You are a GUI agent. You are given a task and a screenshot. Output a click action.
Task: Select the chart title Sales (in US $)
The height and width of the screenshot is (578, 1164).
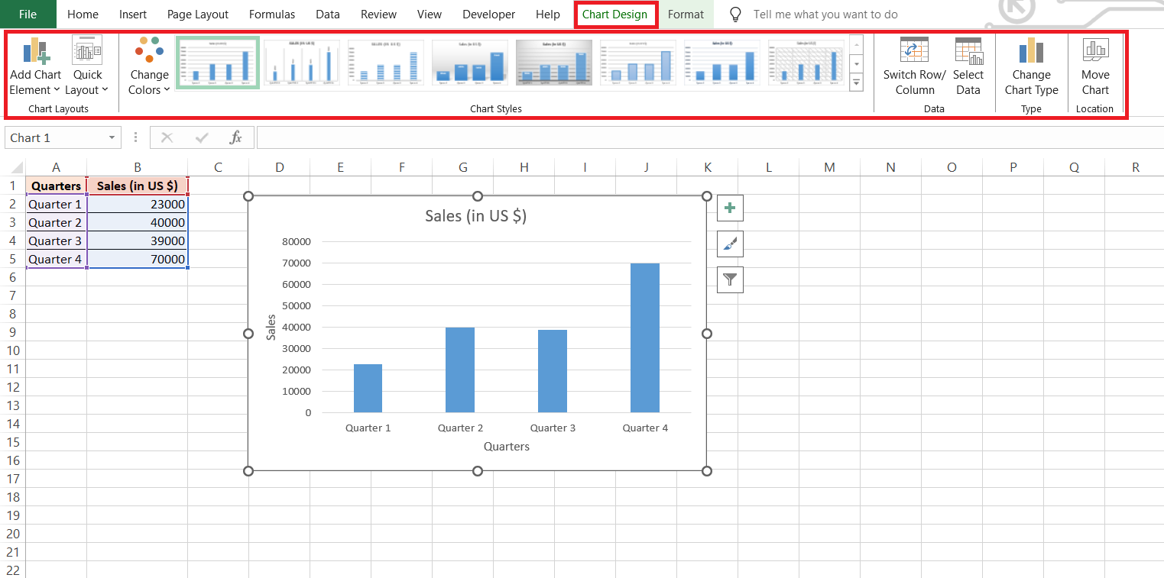pyautogui.click(x=475, y=216)
